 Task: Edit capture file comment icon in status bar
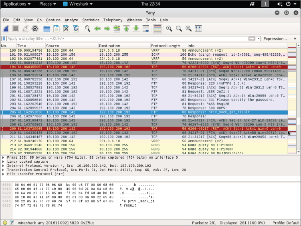tap(12, 223)
